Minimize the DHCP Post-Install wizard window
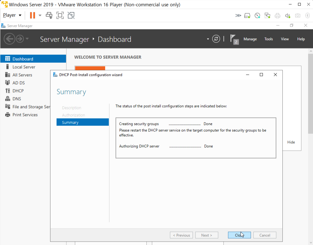This screenshot has width=313, height=245. coord(248,75)
